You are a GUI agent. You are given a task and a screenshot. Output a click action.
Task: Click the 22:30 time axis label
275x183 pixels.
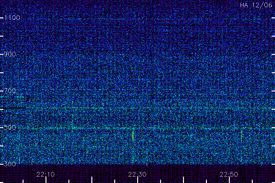point(137,174)
